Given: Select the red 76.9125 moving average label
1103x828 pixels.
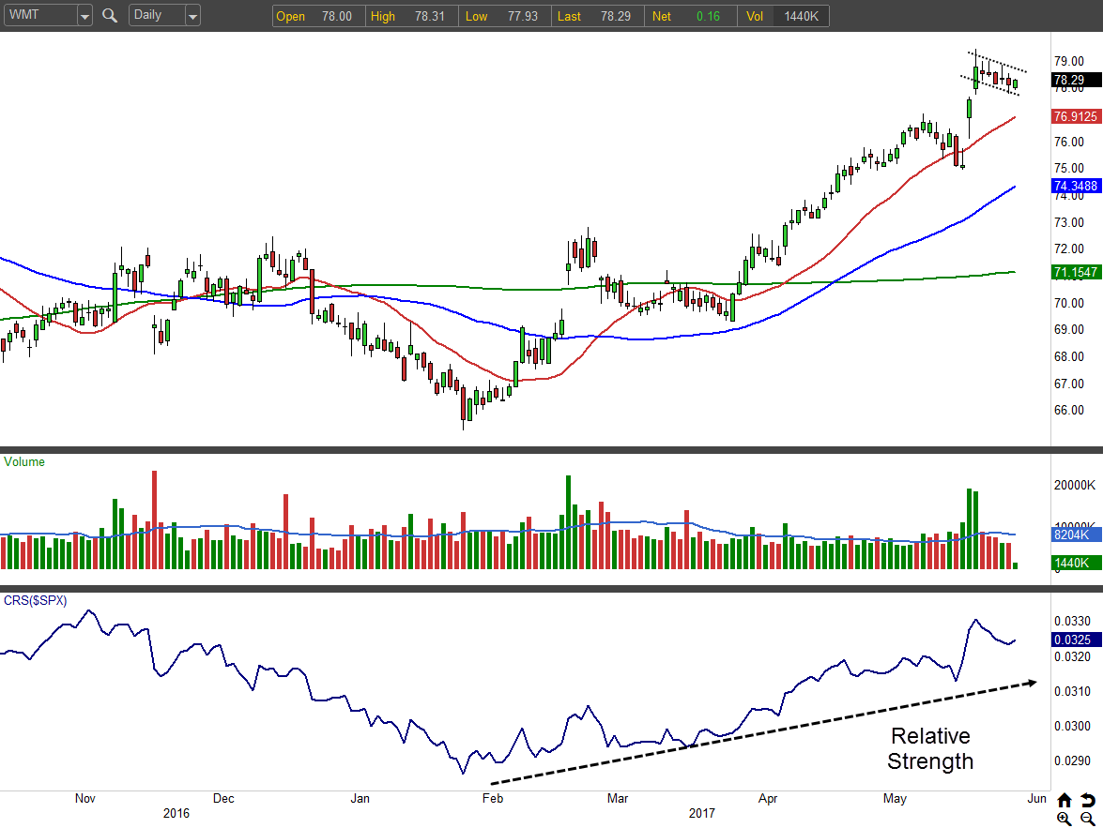Looking at the screenshot, I should click(1076, 116).
